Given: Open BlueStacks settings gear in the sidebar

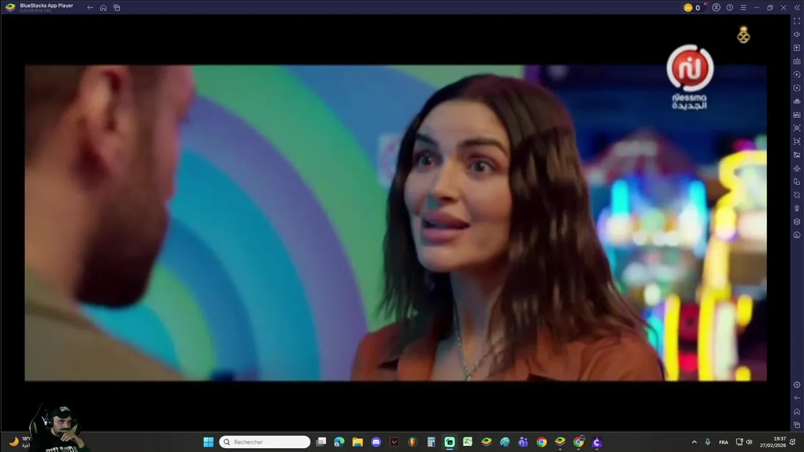Looking at the screenshot, I should [x=797, y=385].
